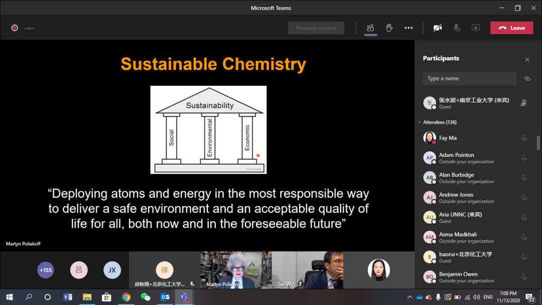542x305 pixels.
Task: Toggle the microphone mute button
Action: pyautogui.click(x=457, y=28)
